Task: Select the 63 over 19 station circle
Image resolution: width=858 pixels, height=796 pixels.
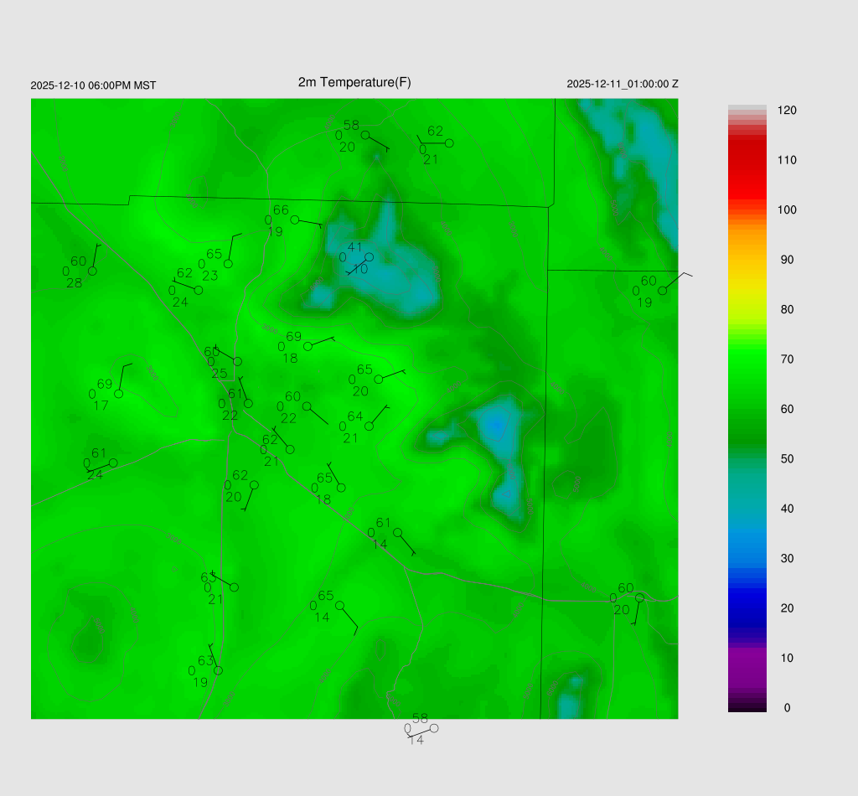Action: 218,670
